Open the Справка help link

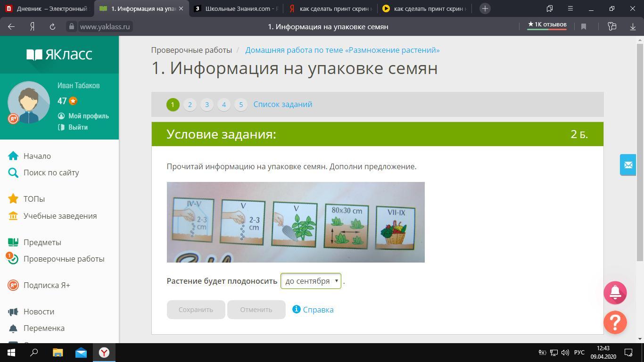point(318,310)
